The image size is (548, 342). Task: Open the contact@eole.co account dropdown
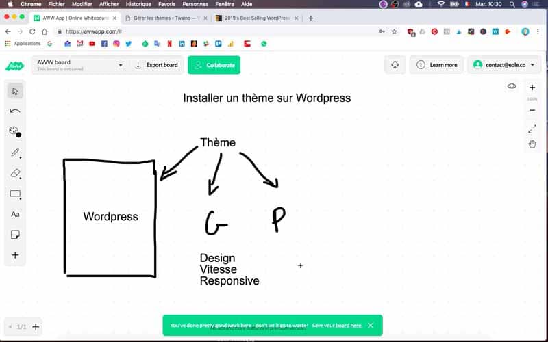504,65
